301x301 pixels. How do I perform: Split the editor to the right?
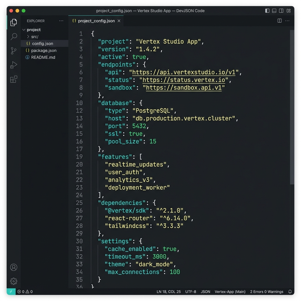(x=280, y=21)
